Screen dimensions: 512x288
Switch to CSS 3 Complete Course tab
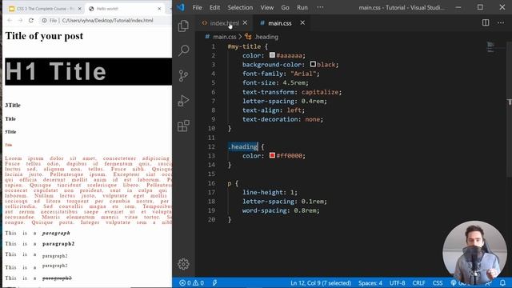tap(45, 9)
